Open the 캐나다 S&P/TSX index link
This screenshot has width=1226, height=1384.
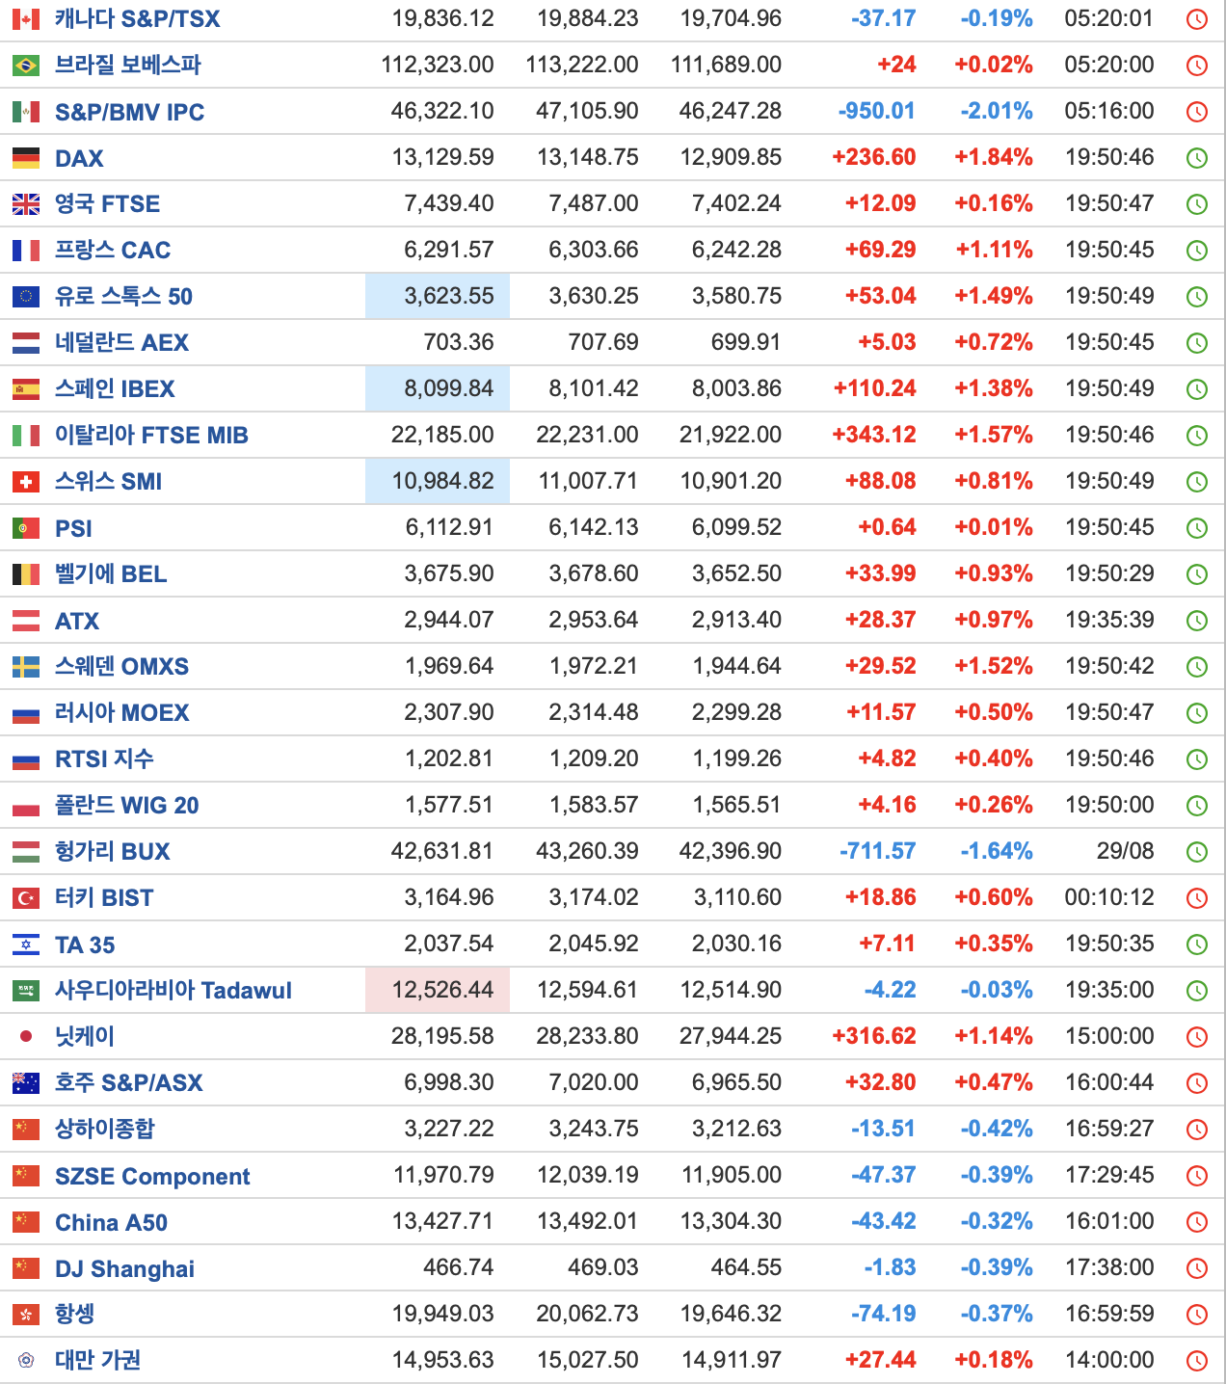coord(137,18)
